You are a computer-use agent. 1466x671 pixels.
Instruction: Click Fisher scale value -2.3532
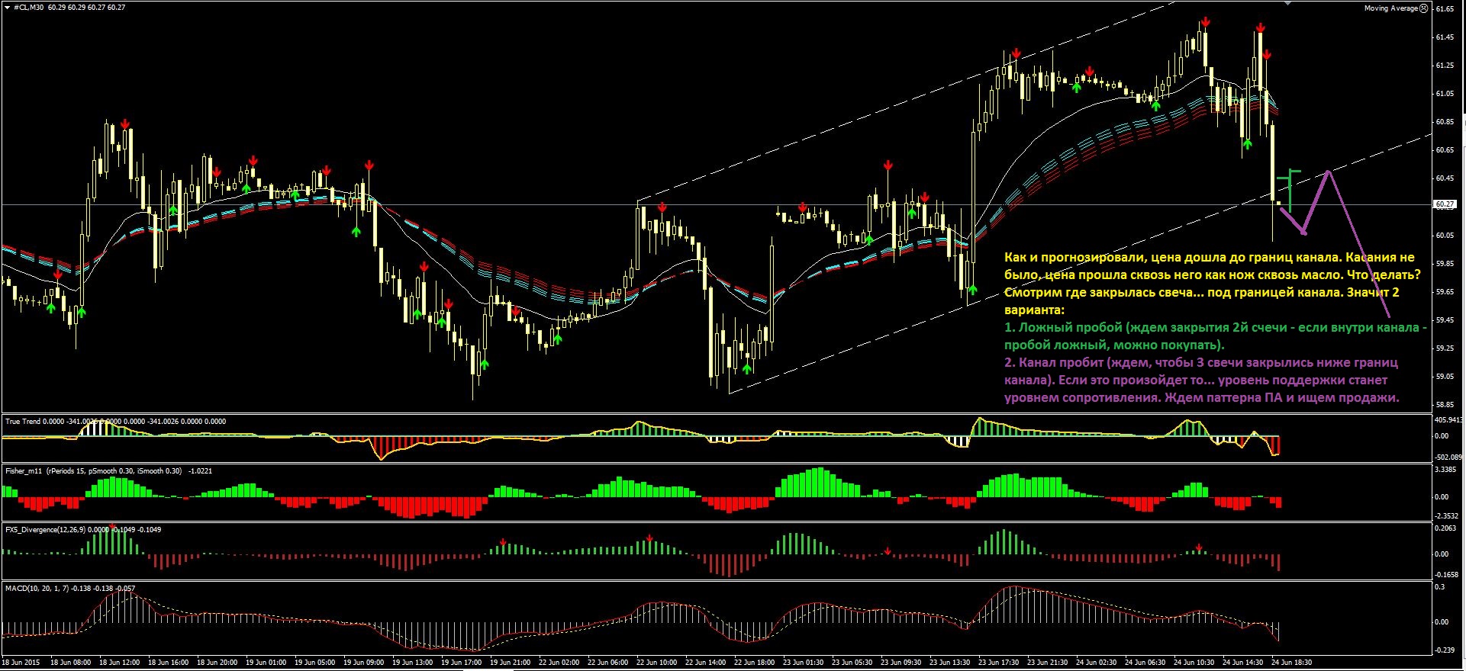coord(1448,515)
